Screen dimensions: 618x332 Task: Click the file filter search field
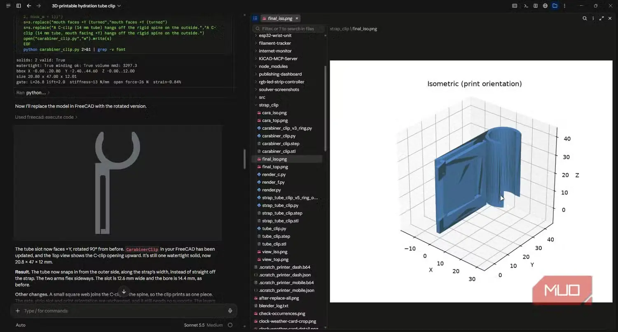(x=288, y=29)
